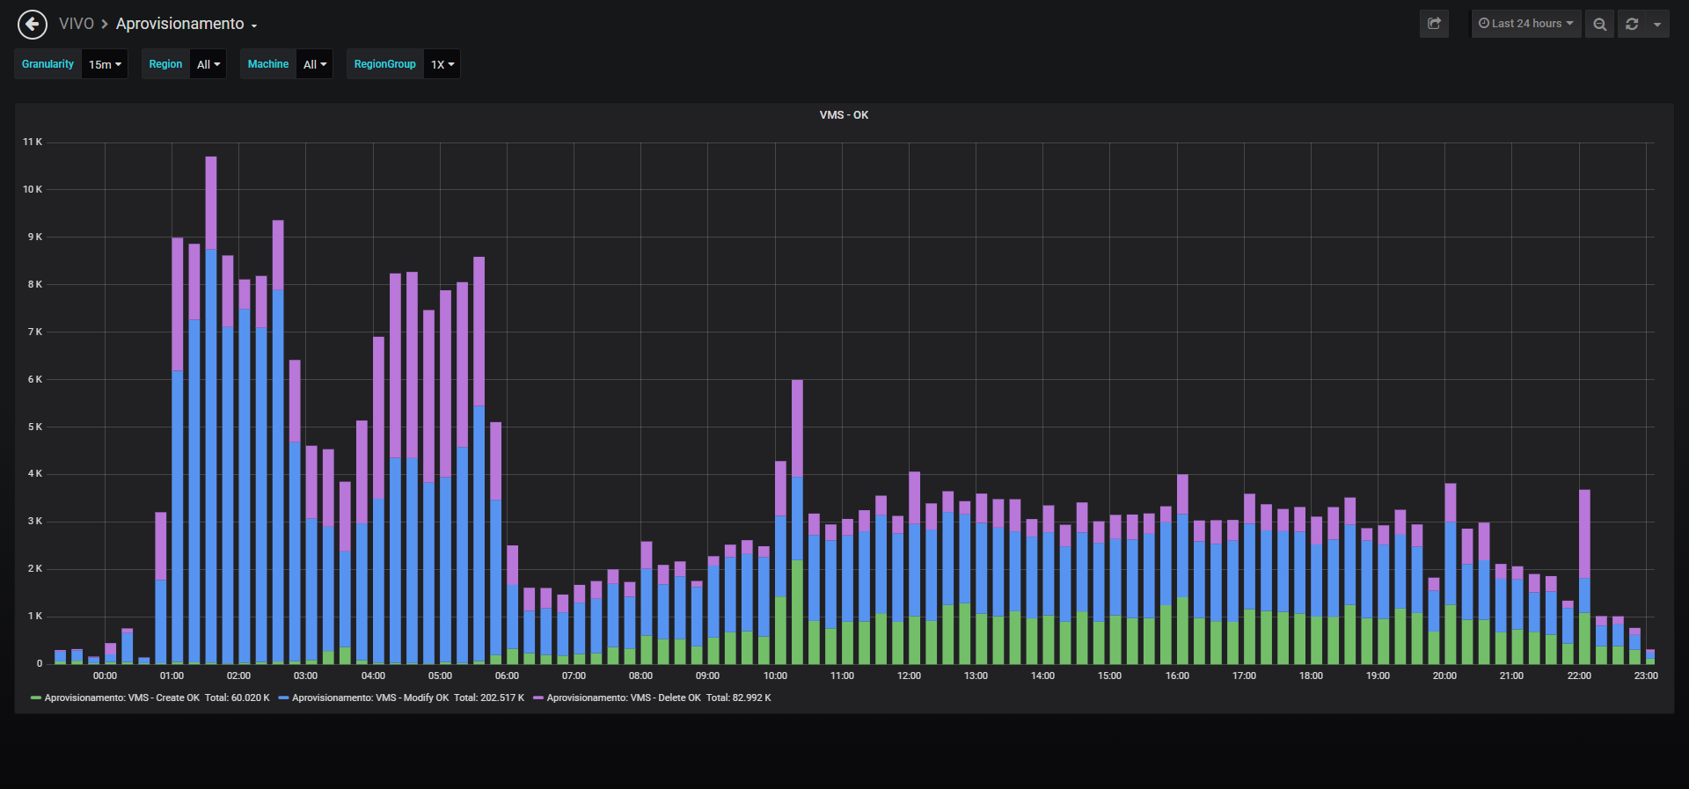Viewport: 1689px width, 789px height.
Task: Click the 5 K y-axis label
Action: click(x=35, y=427)
